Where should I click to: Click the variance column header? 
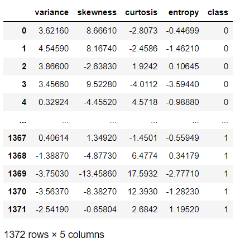coord(52,12)
